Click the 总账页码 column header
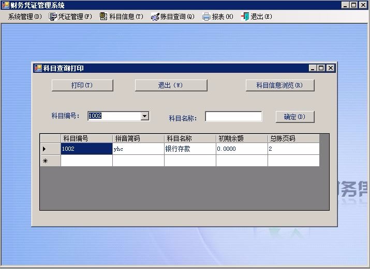Image resolution: width=370 pixels, height=269 pixels. coord(293,138)
